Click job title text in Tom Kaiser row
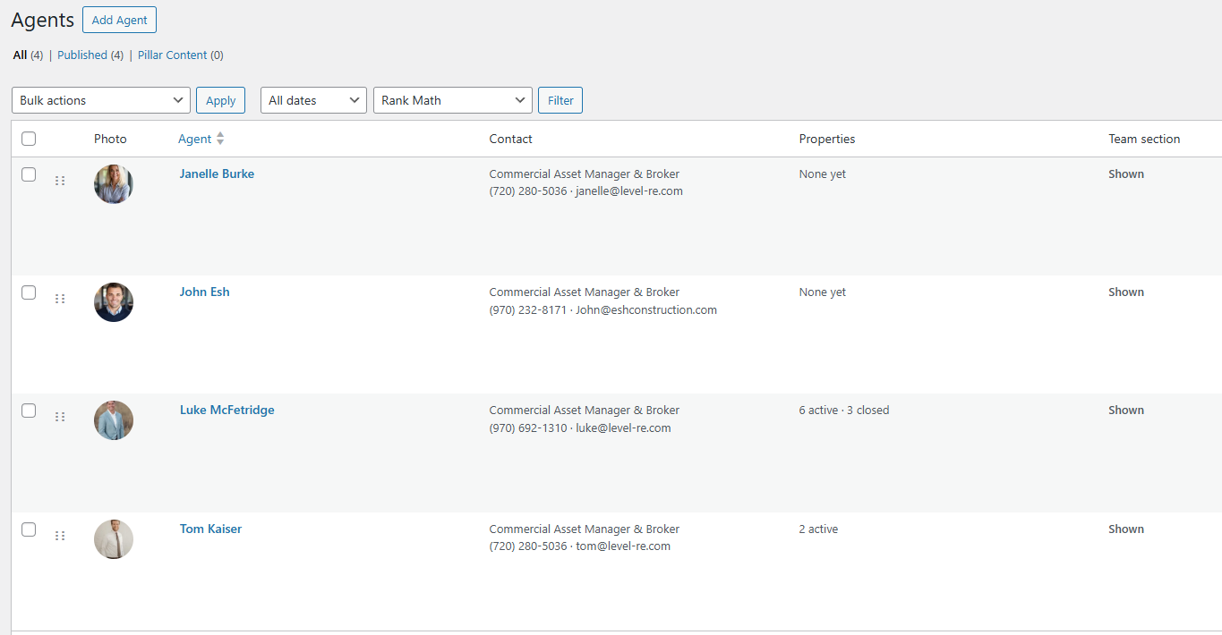1222x635 pixels. point(584,529)
